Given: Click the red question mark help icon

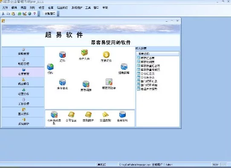Looking at the screenshot, I should pyautogui.click(x=35, y=14).
